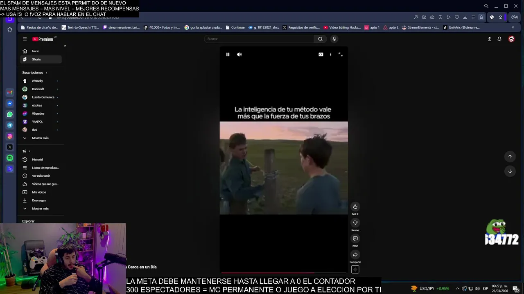Open X (Twitter) in the browser sidebar
This screenshot has height=294, width=524.
pos(10,147)
